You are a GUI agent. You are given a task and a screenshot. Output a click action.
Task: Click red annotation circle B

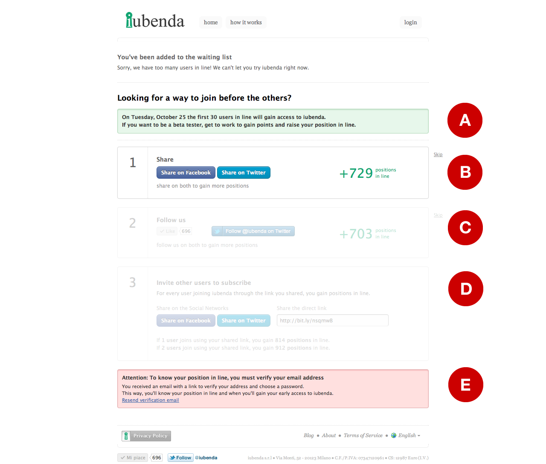click(465, 172)
